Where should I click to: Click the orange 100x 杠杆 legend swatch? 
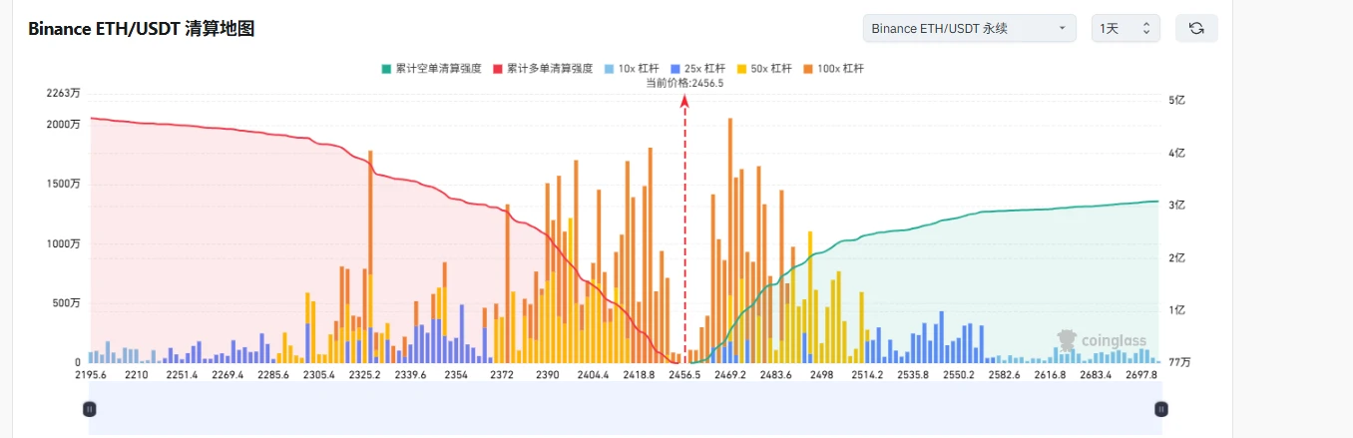tap(809, 69)
